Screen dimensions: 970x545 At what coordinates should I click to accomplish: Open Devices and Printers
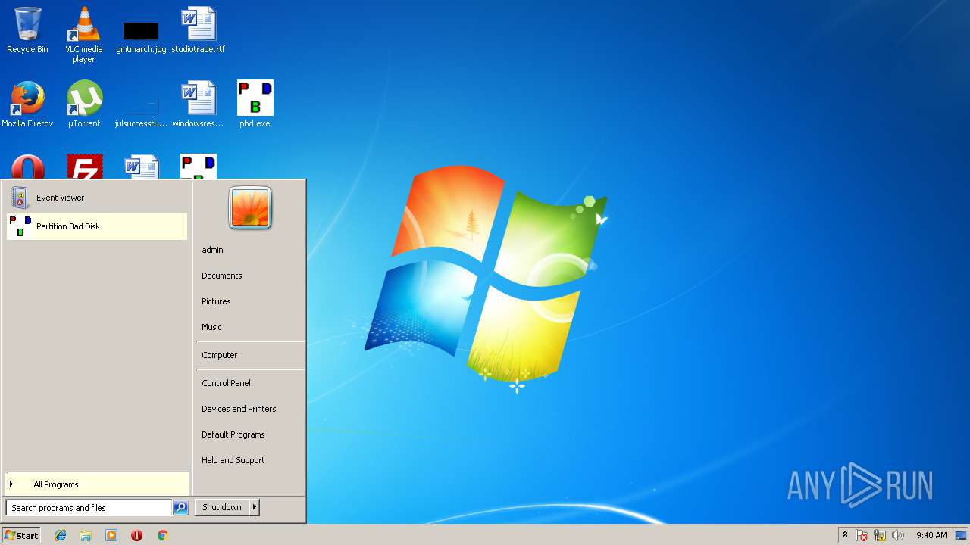pyautogui.click(x=239, y=409)
